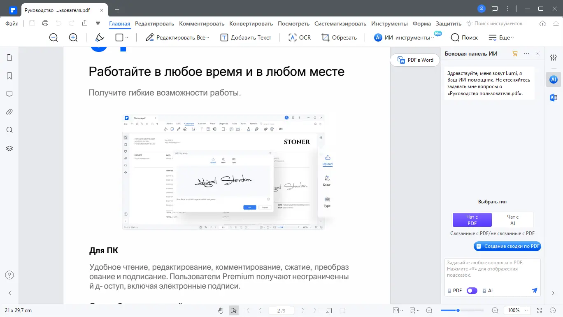Viewport: 563px width, 317px height.
Task: Select the Hand tool in the status bar
Action: [x=220, y=310]
